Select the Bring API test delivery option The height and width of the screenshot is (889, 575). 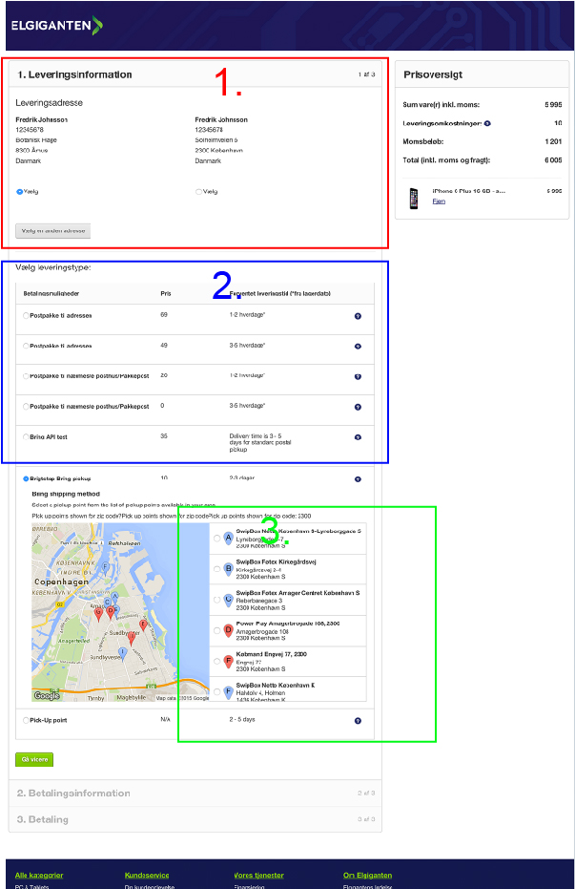pos(26,437)
